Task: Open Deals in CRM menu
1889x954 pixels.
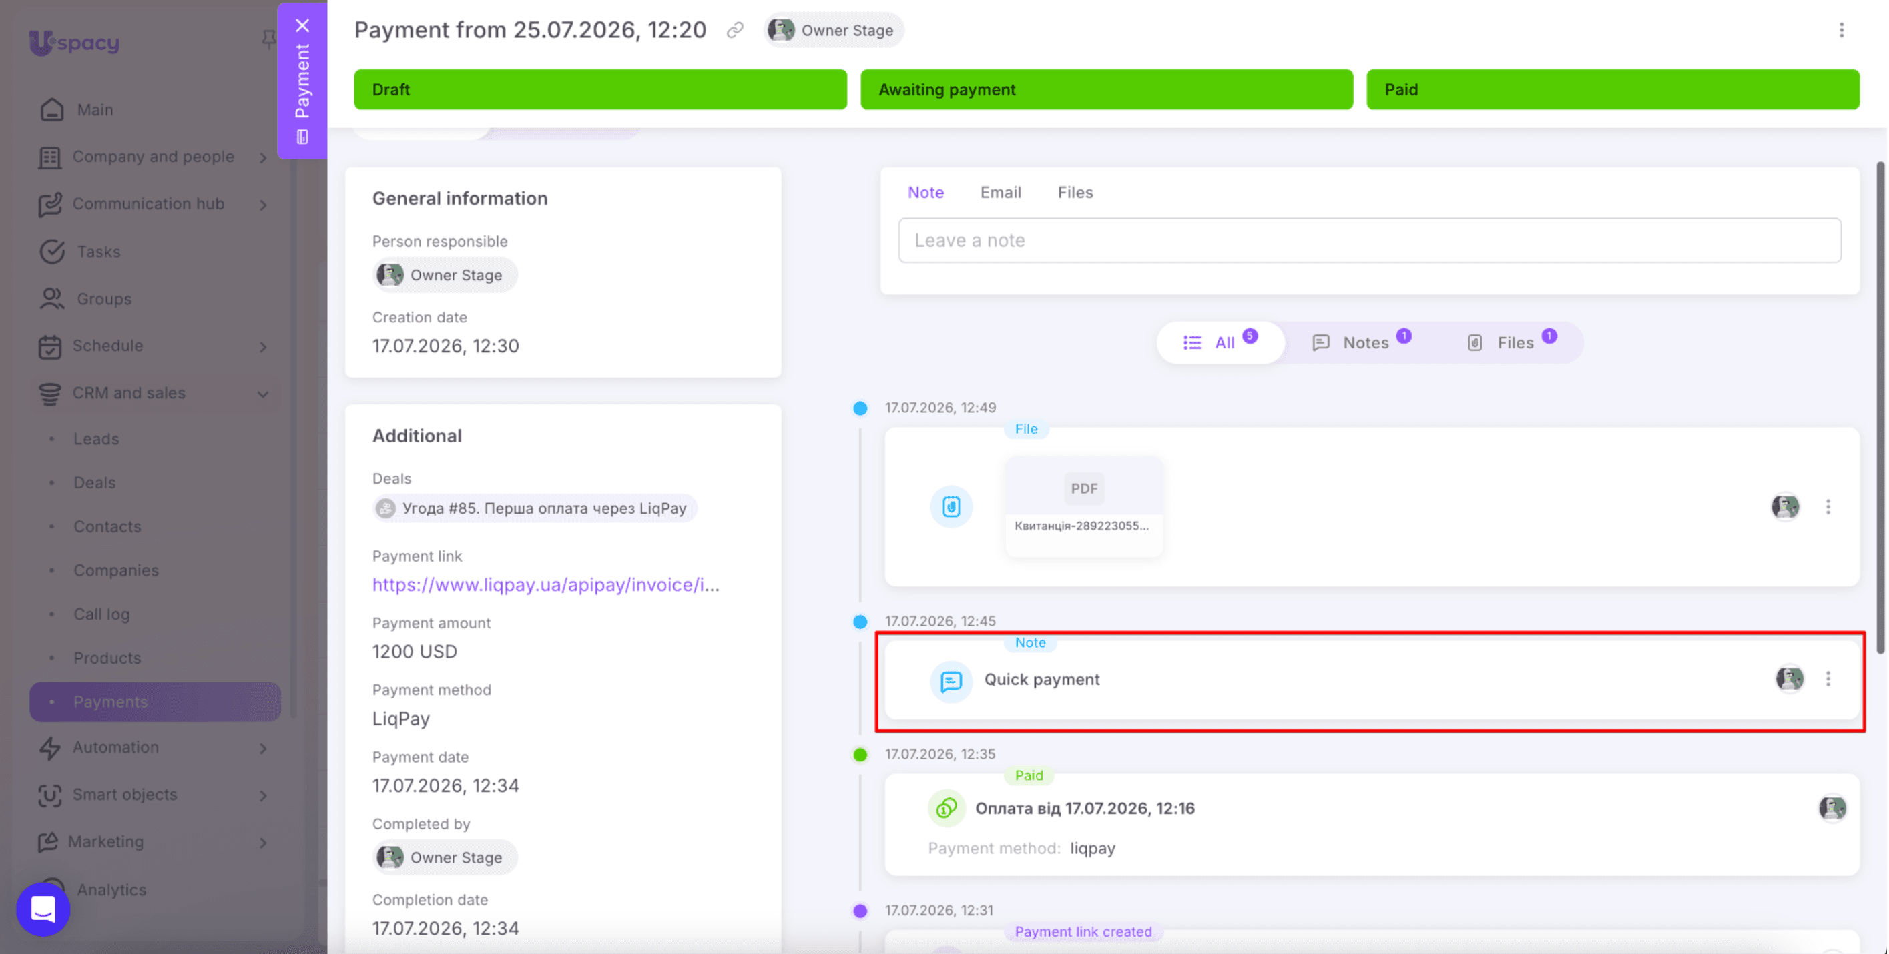Action: tap(95, 483)
